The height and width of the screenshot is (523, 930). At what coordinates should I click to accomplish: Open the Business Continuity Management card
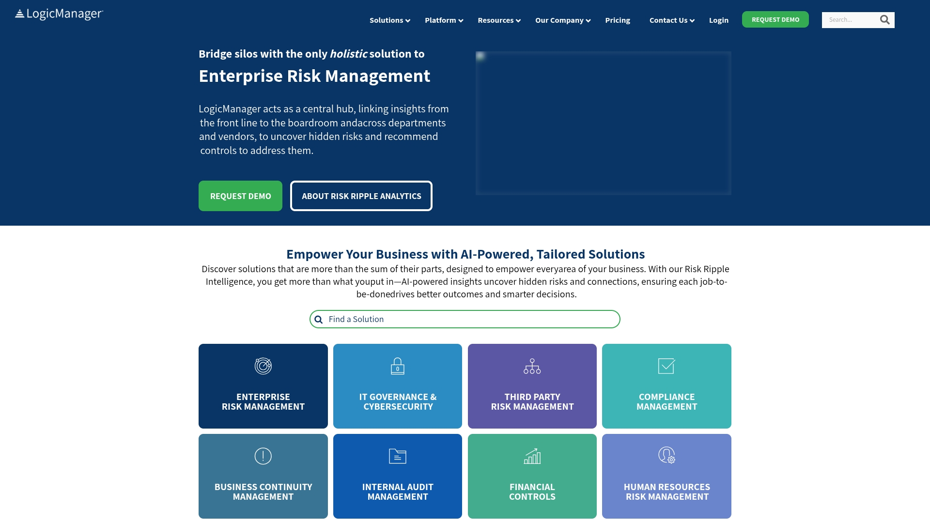[x=263, y=476]
